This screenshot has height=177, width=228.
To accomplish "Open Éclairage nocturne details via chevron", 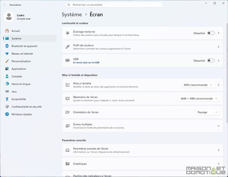I will (x=218, y=33).
